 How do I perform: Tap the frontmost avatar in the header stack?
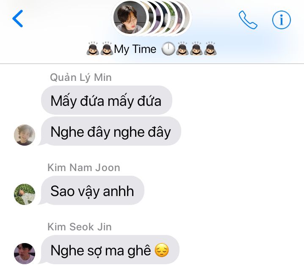coord(130,17)
